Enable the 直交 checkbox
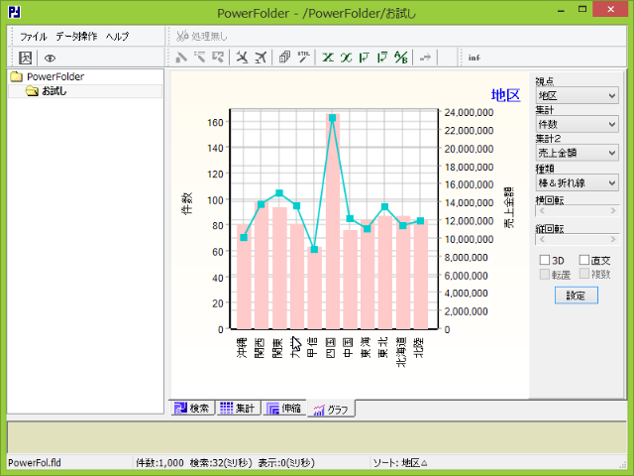Viewport: 634px width, 476px height. (x=584, y=260)
